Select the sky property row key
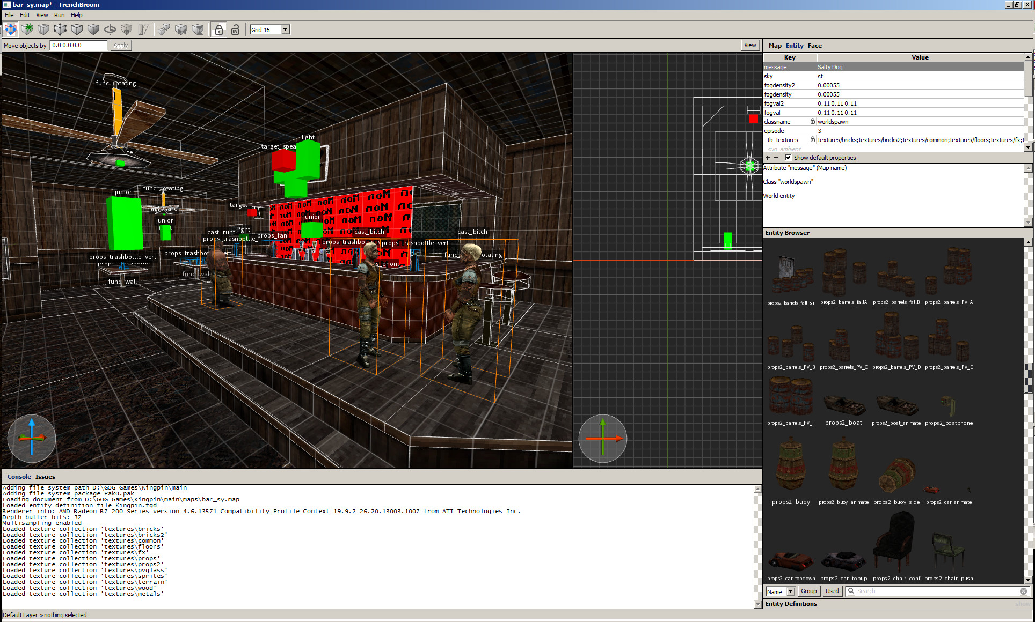The width and height of the screenshot is (1035, 622). (789, 76)
